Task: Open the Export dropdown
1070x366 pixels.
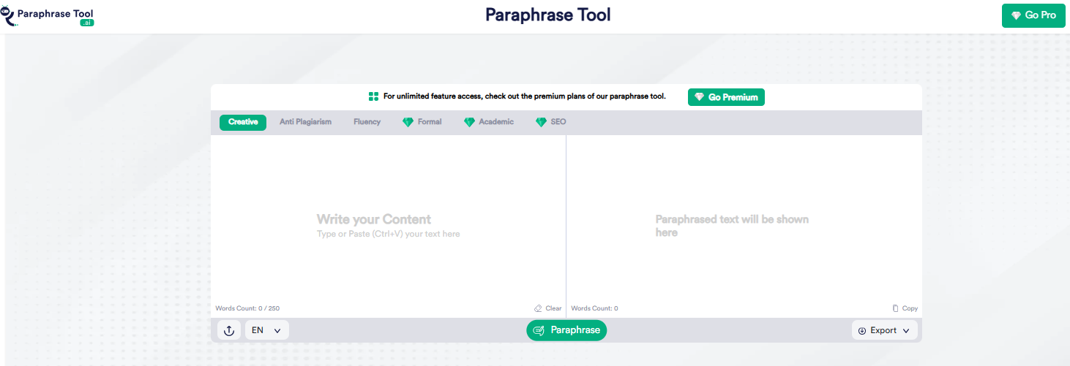Action: coord(884,330)
